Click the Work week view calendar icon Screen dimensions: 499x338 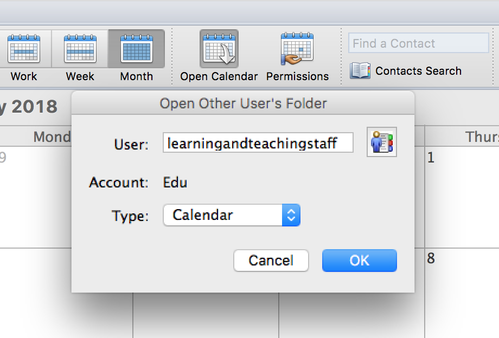(24, 49)
